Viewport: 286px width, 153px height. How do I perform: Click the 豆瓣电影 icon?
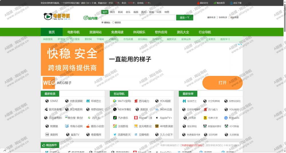pyautogui.click(x=136, y=134)
